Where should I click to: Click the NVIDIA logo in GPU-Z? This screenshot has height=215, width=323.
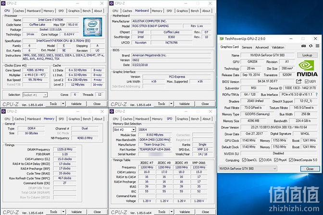[307, 69]
